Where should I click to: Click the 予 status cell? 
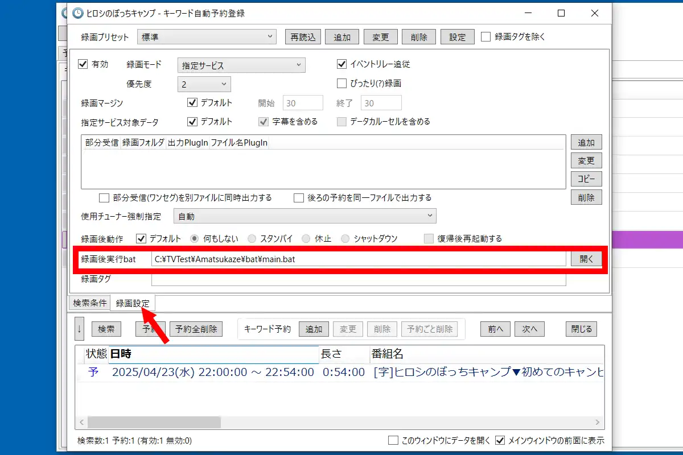pos(93,373)
